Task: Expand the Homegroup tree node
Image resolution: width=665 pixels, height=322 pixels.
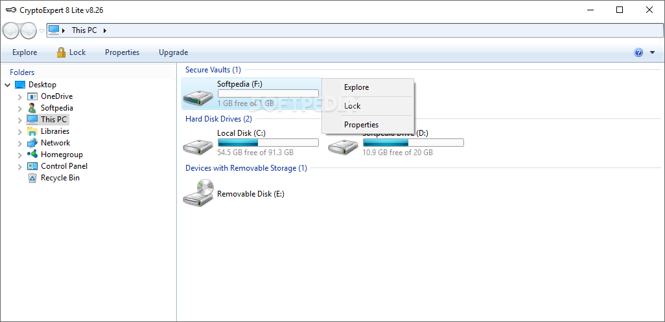Action: 20,155
